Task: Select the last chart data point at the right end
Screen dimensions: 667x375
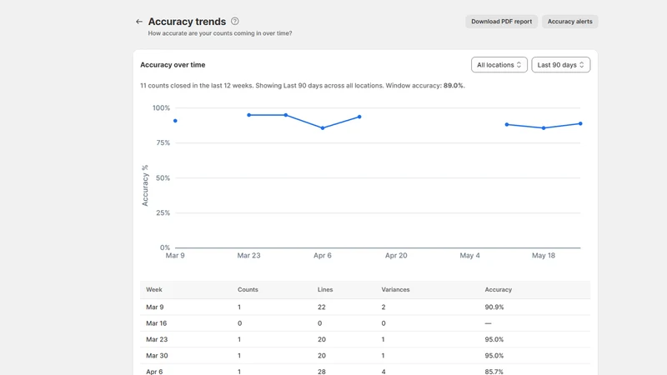Action: [x=580, y=123]
